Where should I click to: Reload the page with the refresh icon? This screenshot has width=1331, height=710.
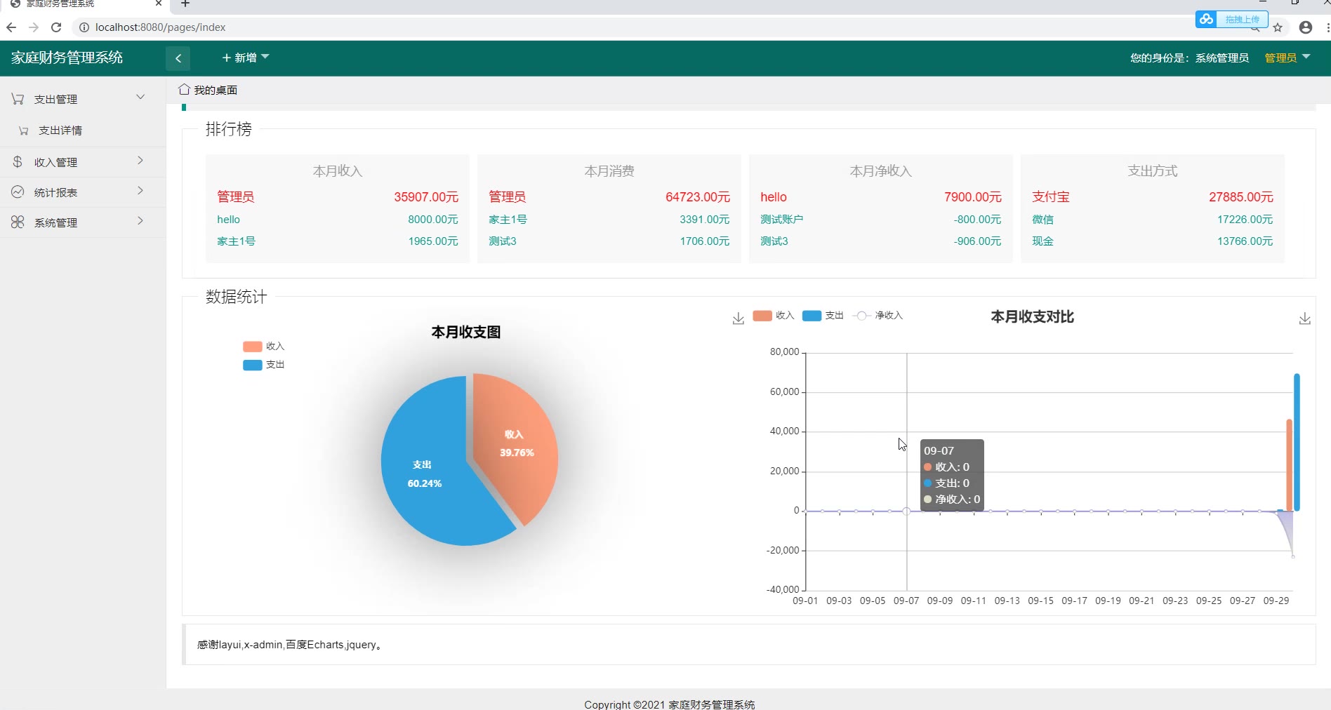[56, 27]
